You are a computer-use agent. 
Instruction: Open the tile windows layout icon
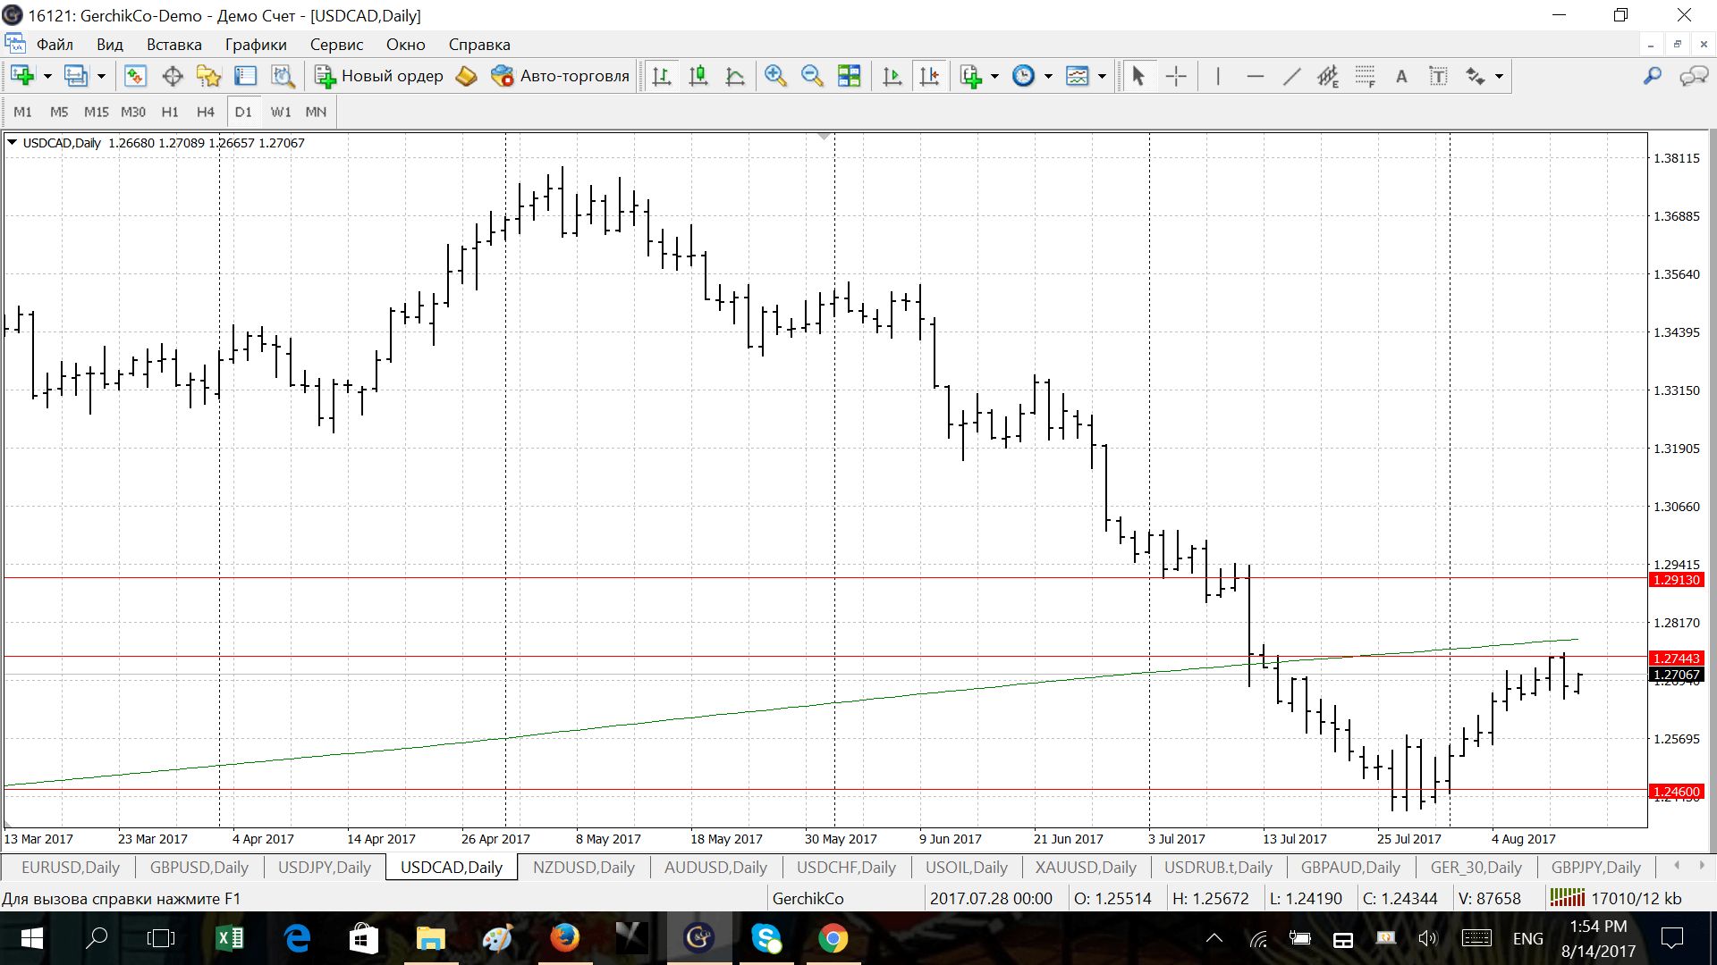[849, 77]
